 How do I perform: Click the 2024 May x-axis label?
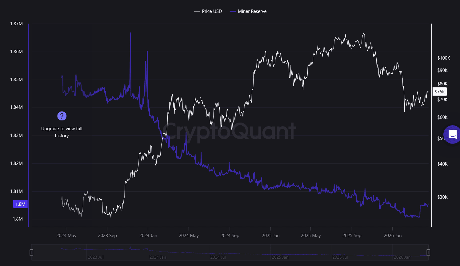(x=189, y=236)
